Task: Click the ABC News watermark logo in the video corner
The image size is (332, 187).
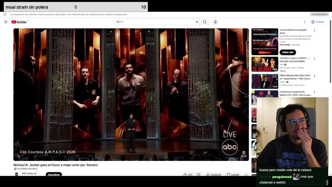Action: [244, 154]
